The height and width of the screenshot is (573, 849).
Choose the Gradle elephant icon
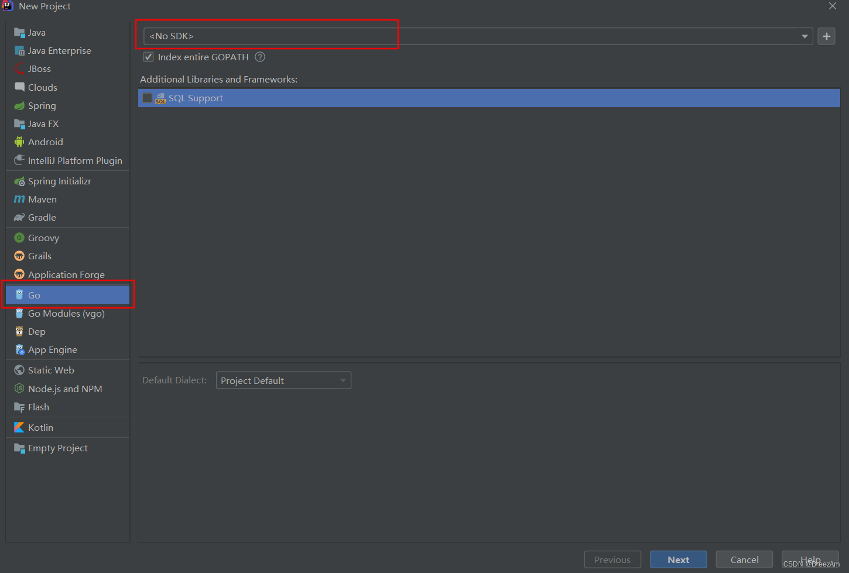click(19, 218)
